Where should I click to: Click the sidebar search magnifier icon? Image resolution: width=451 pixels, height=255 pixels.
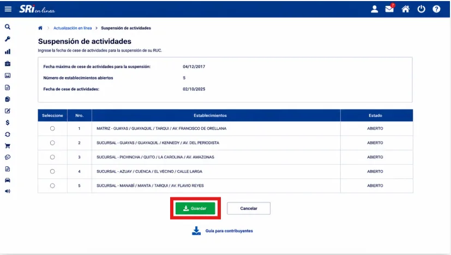pos(8,27)
